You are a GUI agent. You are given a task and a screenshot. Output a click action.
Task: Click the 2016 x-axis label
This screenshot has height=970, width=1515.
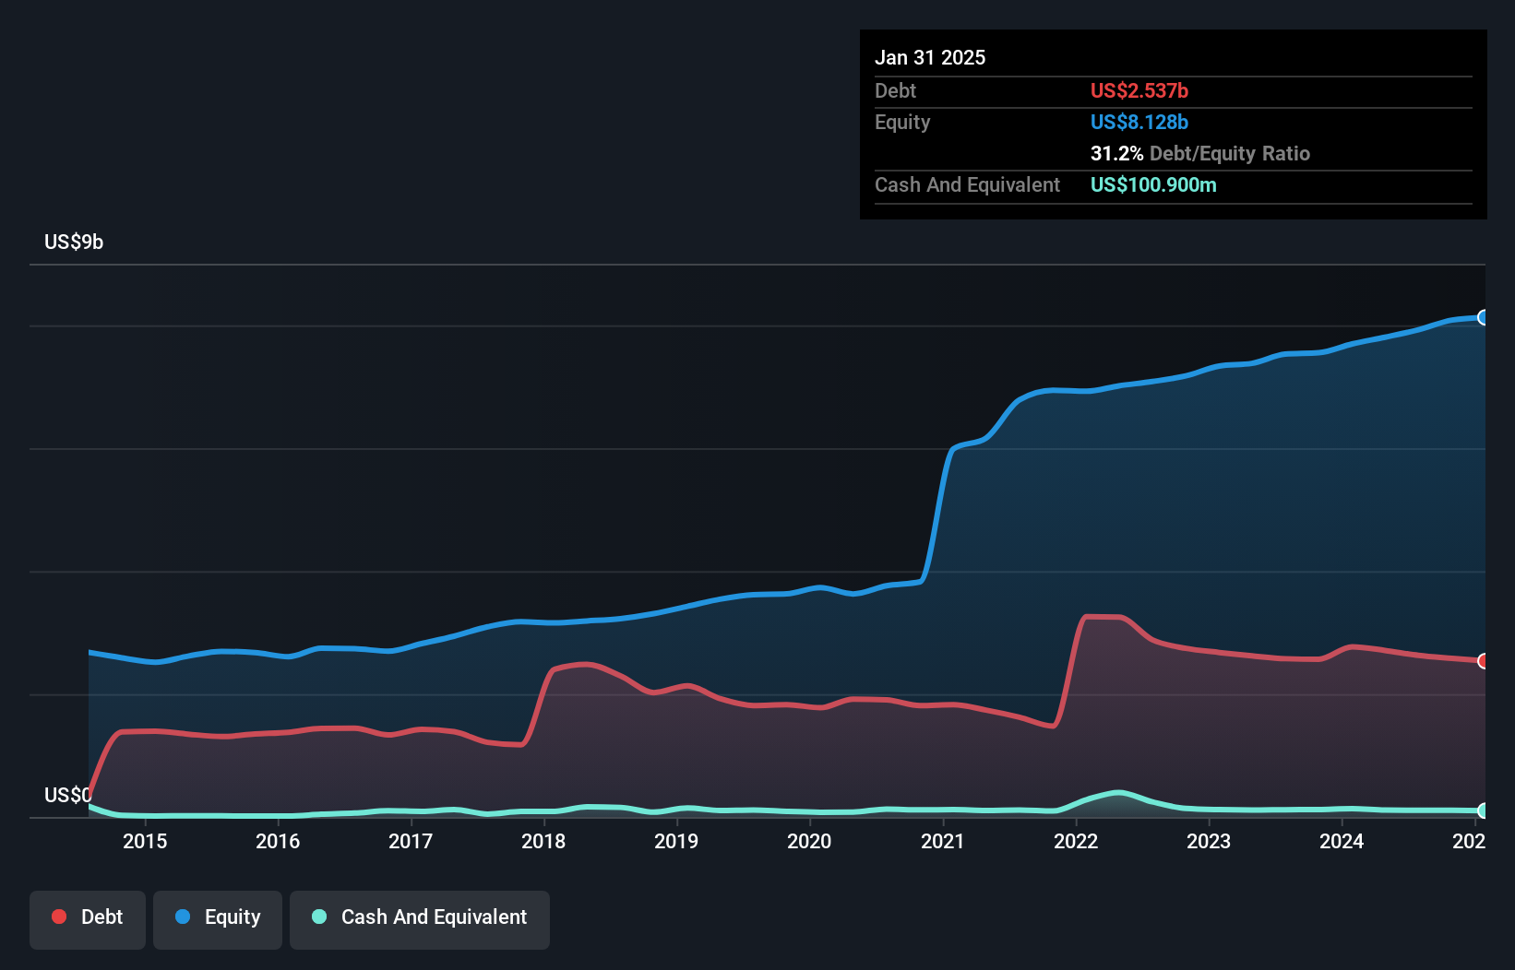point(278,841)
